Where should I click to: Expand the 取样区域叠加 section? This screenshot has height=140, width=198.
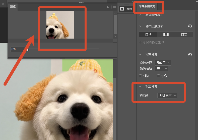point(140,15)
